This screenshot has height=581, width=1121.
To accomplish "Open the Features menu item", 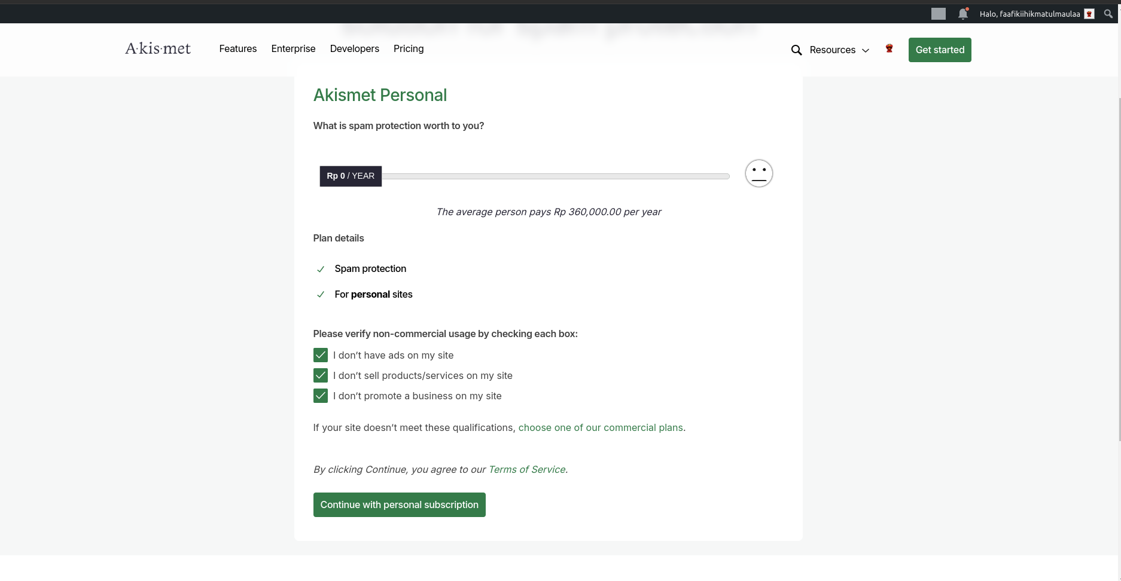I will (238, 48).
